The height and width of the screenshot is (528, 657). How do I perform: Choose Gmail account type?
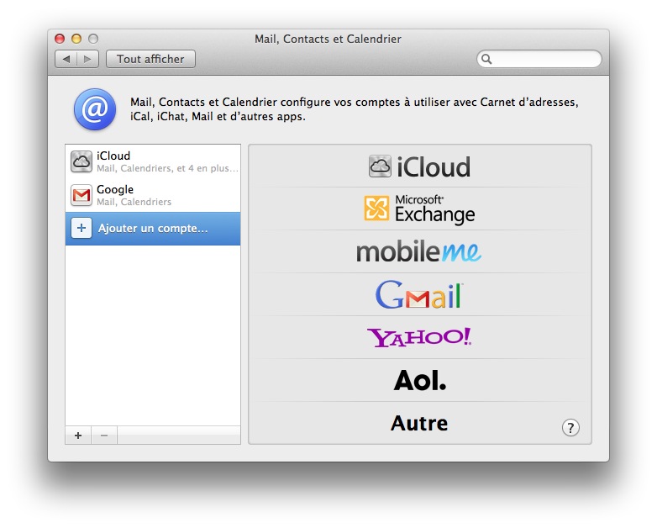pos(420,294)
